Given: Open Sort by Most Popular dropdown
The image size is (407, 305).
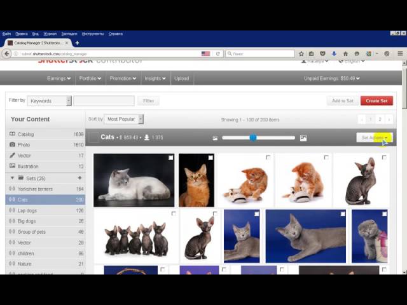Looking at the screenshot, I should tap(124, 119).
